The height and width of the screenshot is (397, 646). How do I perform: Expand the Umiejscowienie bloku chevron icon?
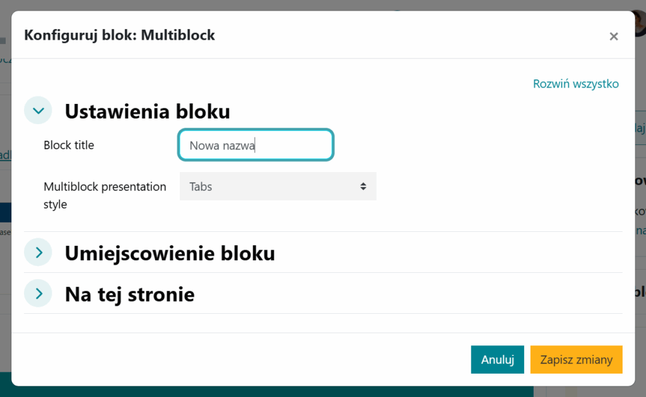click(x=38, y=253)
